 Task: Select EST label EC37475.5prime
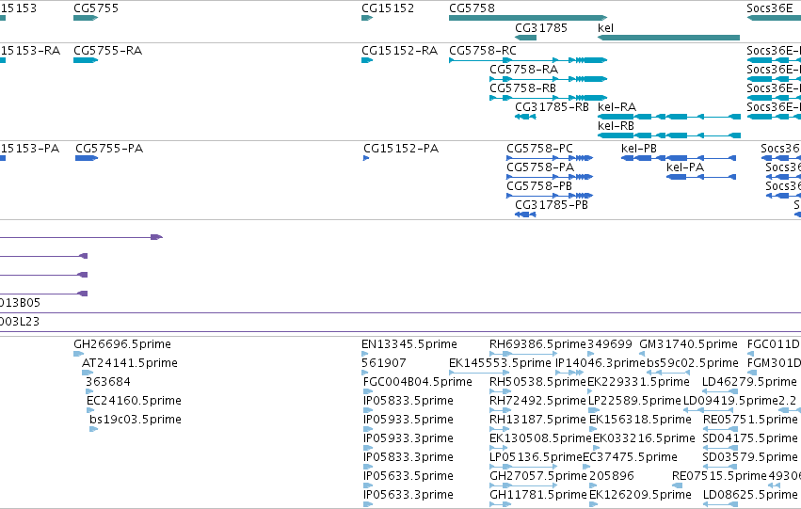630,457
